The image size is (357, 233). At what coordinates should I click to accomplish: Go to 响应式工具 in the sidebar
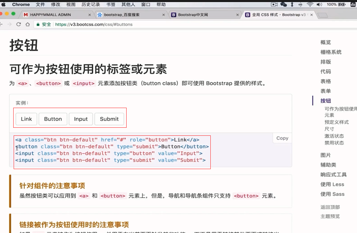333,175
